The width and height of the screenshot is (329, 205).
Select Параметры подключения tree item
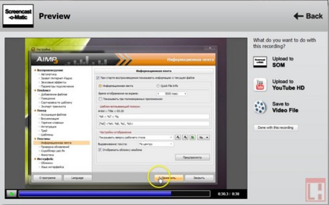click(57, 86)
